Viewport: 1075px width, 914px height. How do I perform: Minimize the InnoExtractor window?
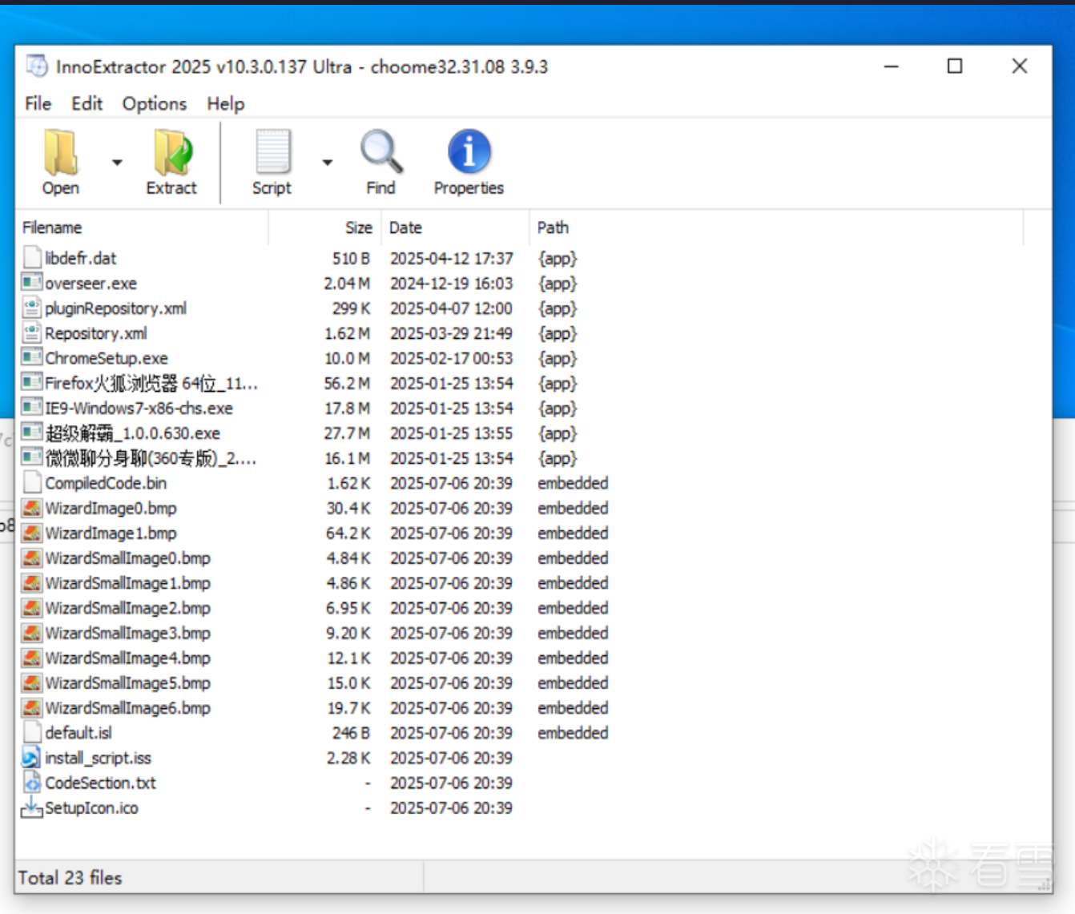(x=892, y=66)
